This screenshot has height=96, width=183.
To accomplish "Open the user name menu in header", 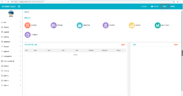I will 173,6.
